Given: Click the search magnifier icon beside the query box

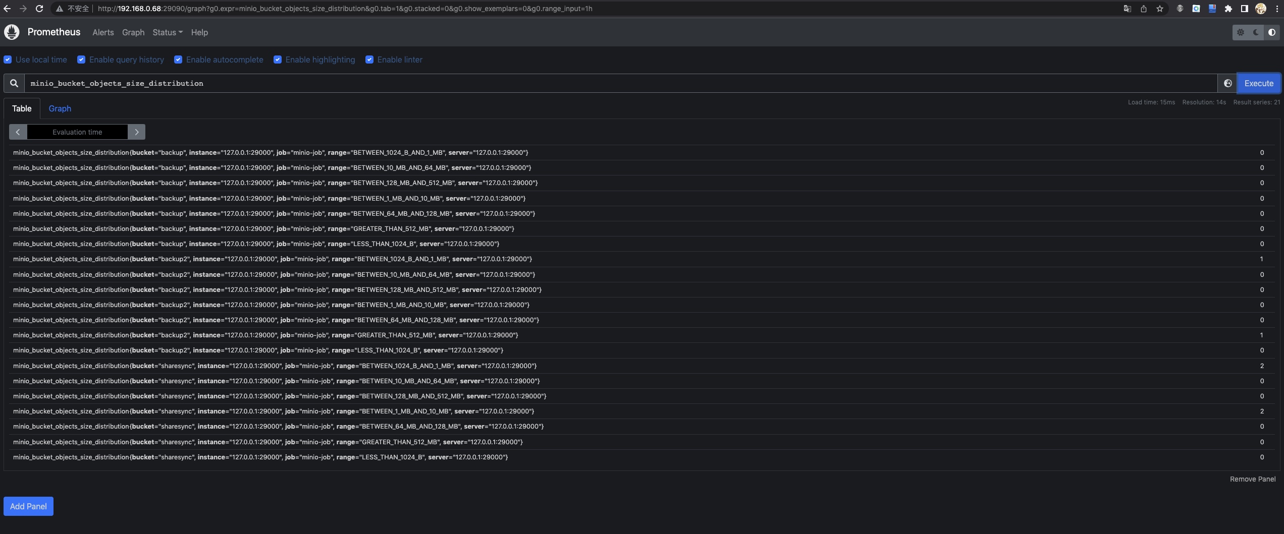Looking at the screenshot, I should (x=14, y=83).
